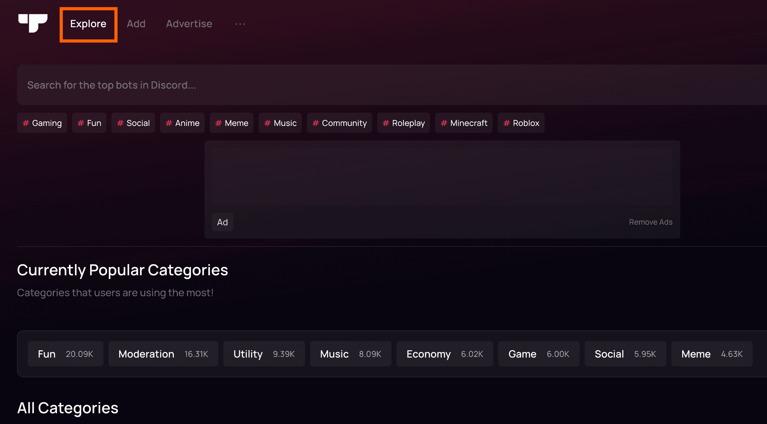Click the advertisement banner area
The image size is (767, 424).
pyautogui.click(x=442, y=177)
